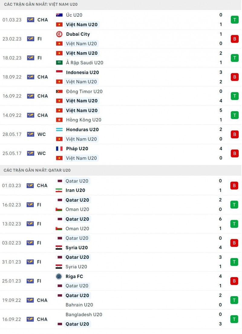Click the world map icon for 28.05.17 match
This screenshot has height=334, width=242.
pos(31,134)
